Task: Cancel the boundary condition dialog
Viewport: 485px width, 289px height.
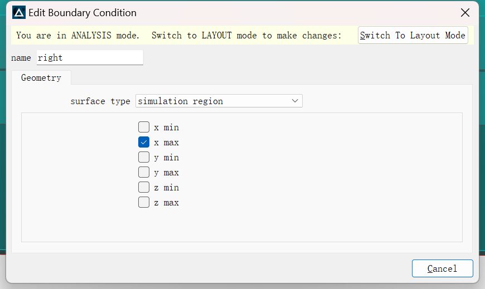Action: click(442, 268)
